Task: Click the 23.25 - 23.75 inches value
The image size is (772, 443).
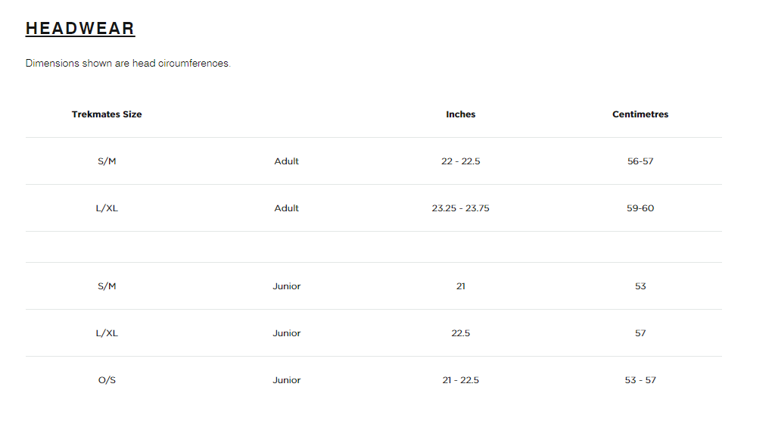Action: pyautogui.click(x=460, y=208)
